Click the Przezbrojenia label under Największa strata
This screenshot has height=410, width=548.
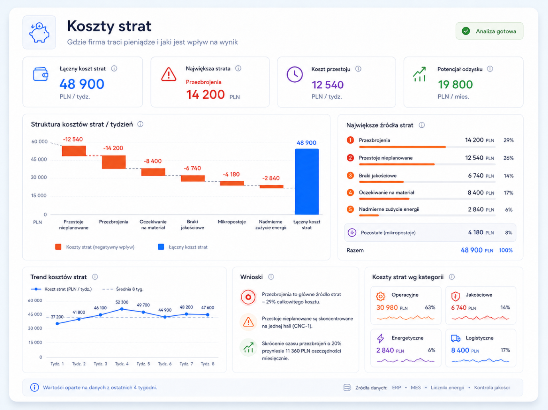tap(204, 82)
